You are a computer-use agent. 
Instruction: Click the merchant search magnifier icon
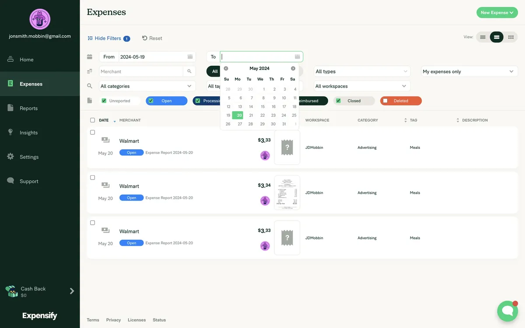189,71
